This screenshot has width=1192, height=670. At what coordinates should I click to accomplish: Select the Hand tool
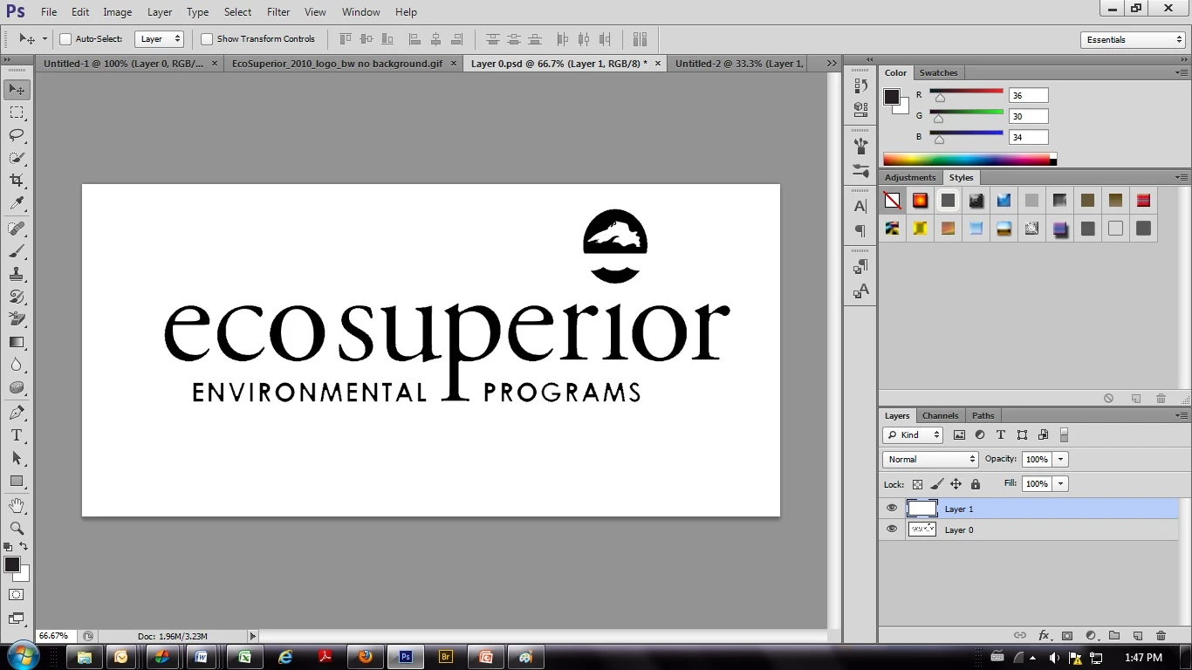(x=17, y=506)
